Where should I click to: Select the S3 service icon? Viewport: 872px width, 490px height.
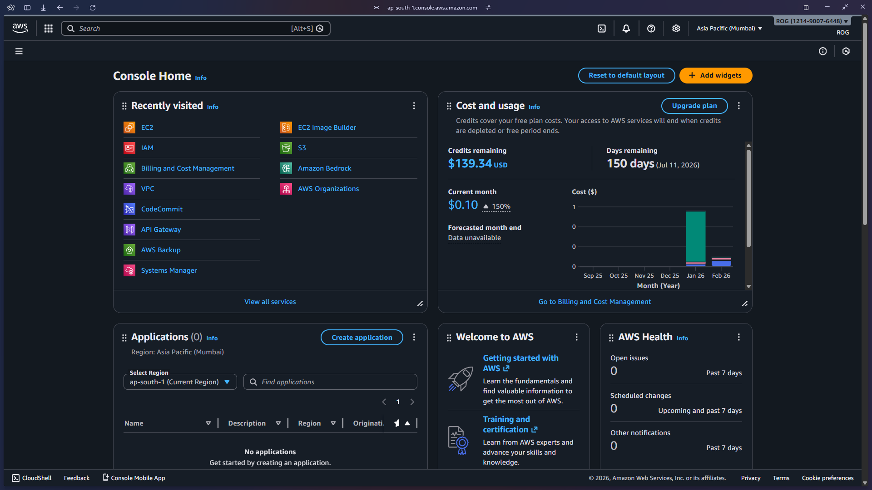point(286,147)
